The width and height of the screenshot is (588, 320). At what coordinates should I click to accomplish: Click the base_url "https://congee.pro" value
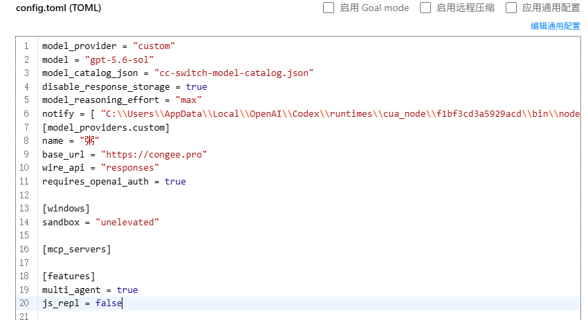coord(154,154)
